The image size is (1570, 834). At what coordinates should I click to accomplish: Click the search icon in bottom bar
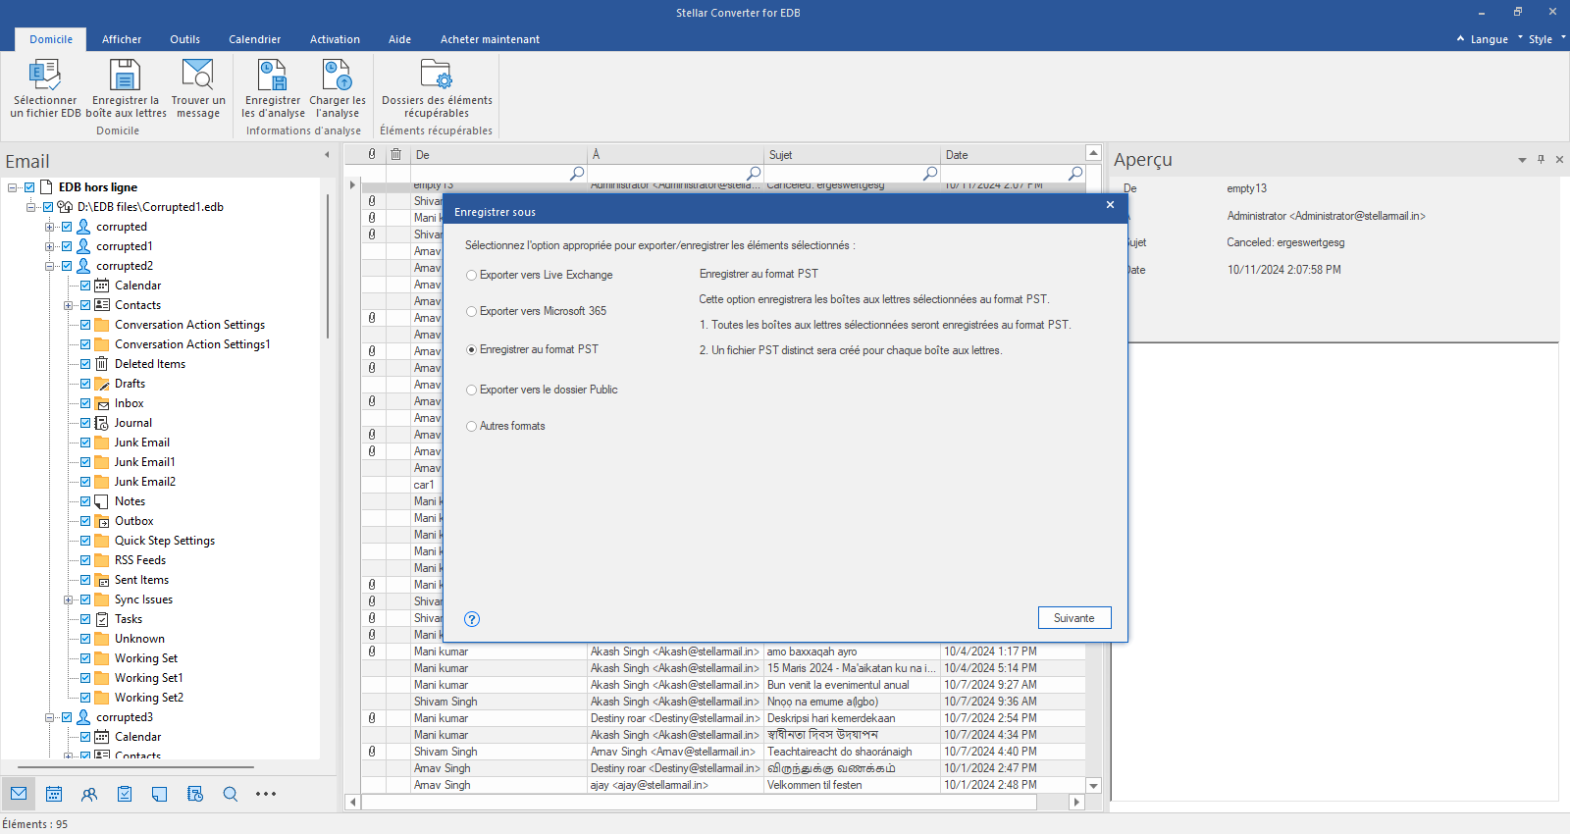click(x=231, y=794)
